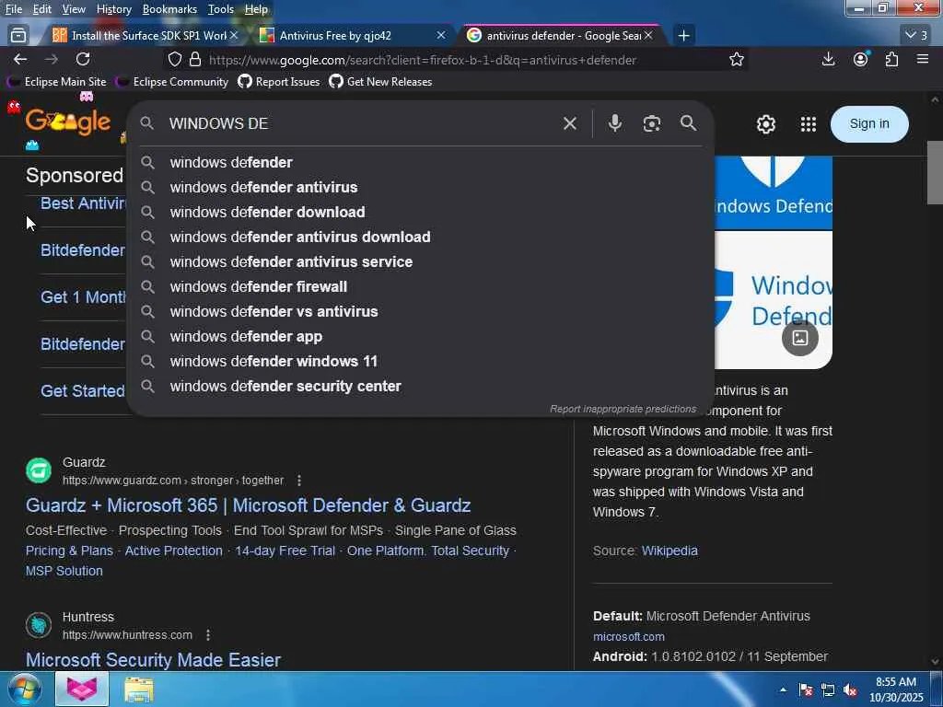Close the Antivirus Free by qjo42 tab
Screen dimensions: 943x707
pos(441,36)
